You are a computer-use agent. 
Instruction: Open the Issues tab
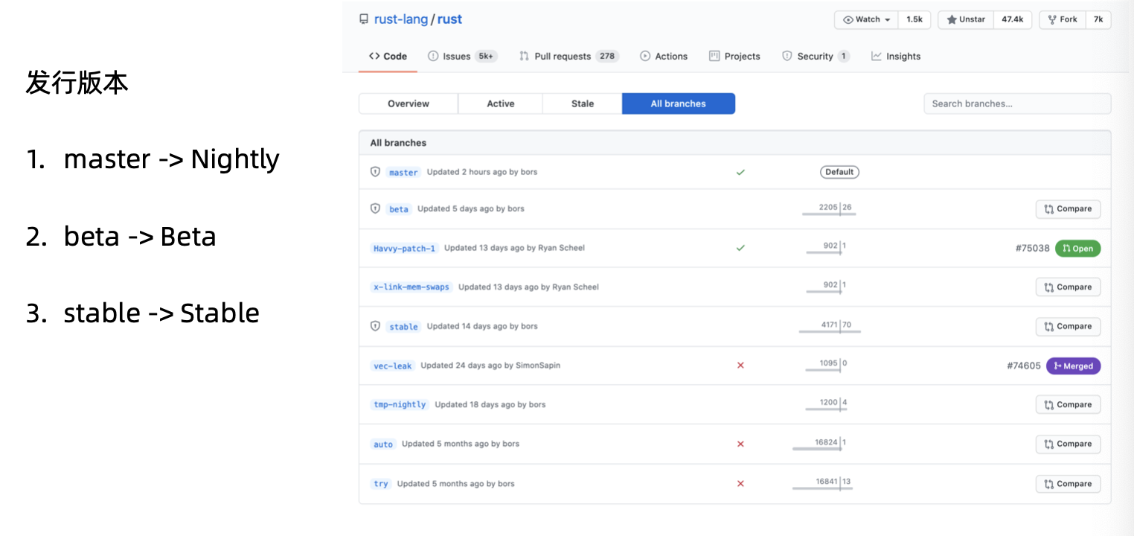(456, 57)
